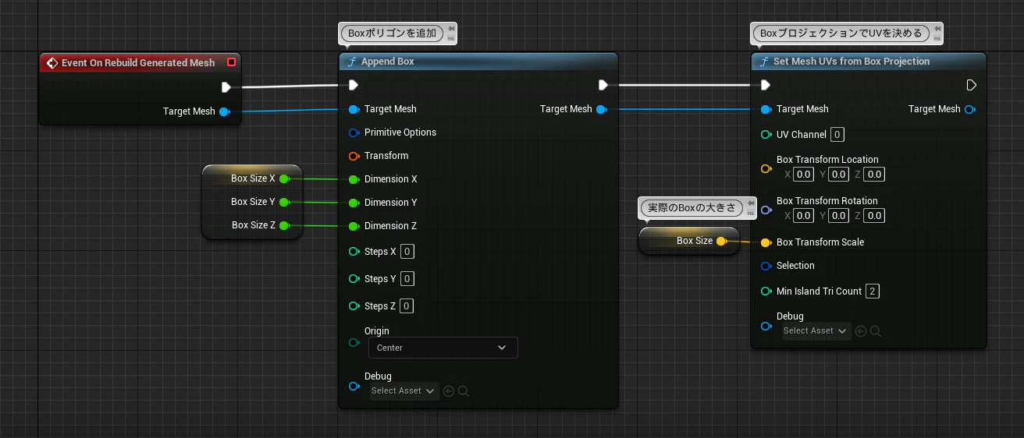Viewport: 1024px width, 438px height.
Task: Click the Box Transform Location pin
Action: tap(766, 168)
